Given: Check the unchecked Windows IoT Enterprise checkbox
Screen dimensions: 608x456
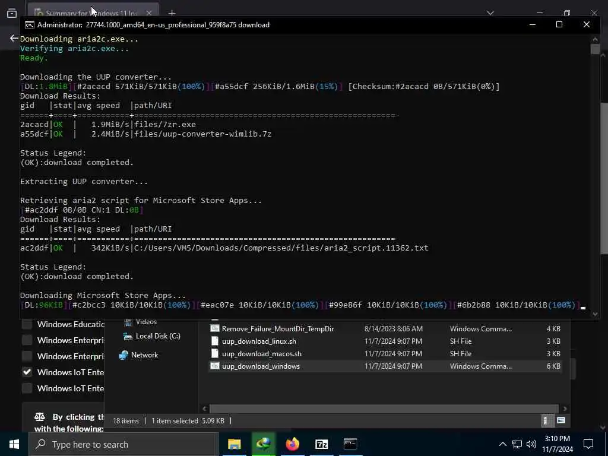Looking at the screenshot, I should 27,388.
